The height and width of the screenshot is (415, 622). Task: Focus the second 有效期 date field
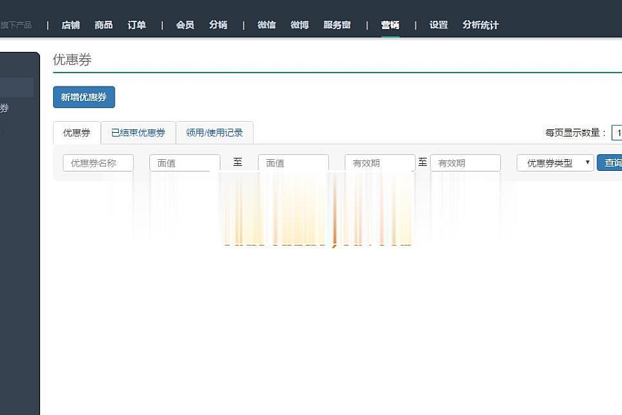pos(465,163)
